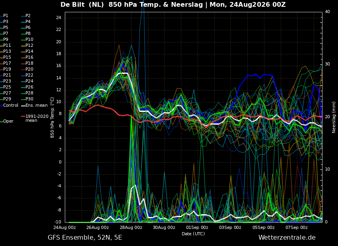The height and width of the screenshot is (246, 338).
Task: Click the '30' precipitation axis tick label
Action: tap(327, 64)
